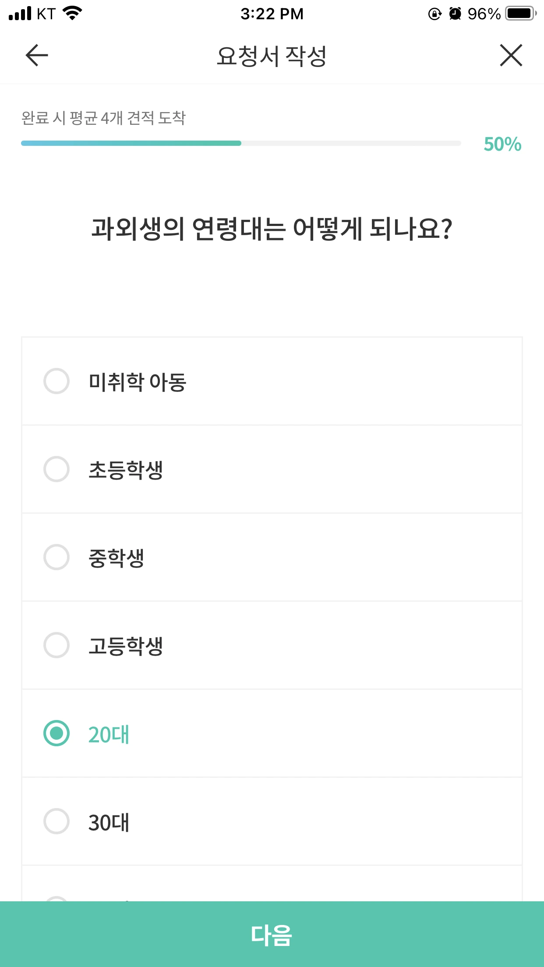Viewport: 544px width, 967px height.
Task: Close the request form with X
Action: pos(511,56)
